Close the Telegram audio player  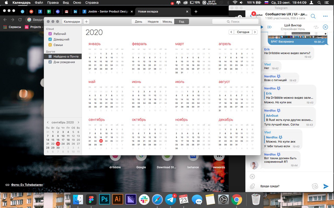[325, 27]
